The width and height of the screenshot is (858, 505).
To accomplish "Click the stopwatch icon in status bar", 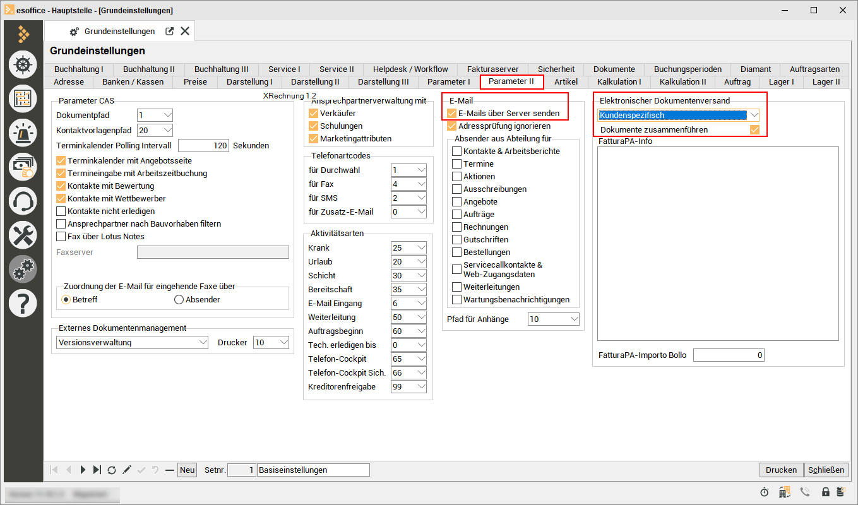I will [764, 492].
